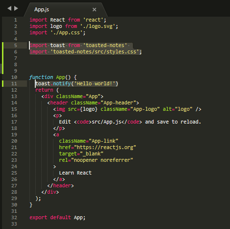230x229 pixels.
Task: Click line number 11 in gutter
Action: 14,84
